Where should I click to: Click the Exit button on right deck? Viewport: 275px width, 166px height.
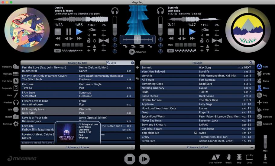click(170, 51)
